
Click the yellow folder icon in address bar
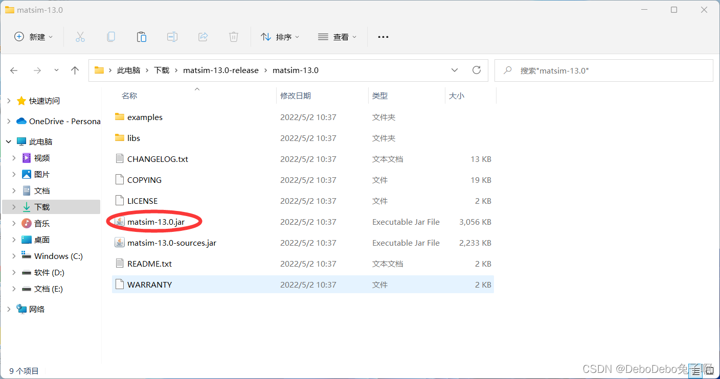click(99, 70)
